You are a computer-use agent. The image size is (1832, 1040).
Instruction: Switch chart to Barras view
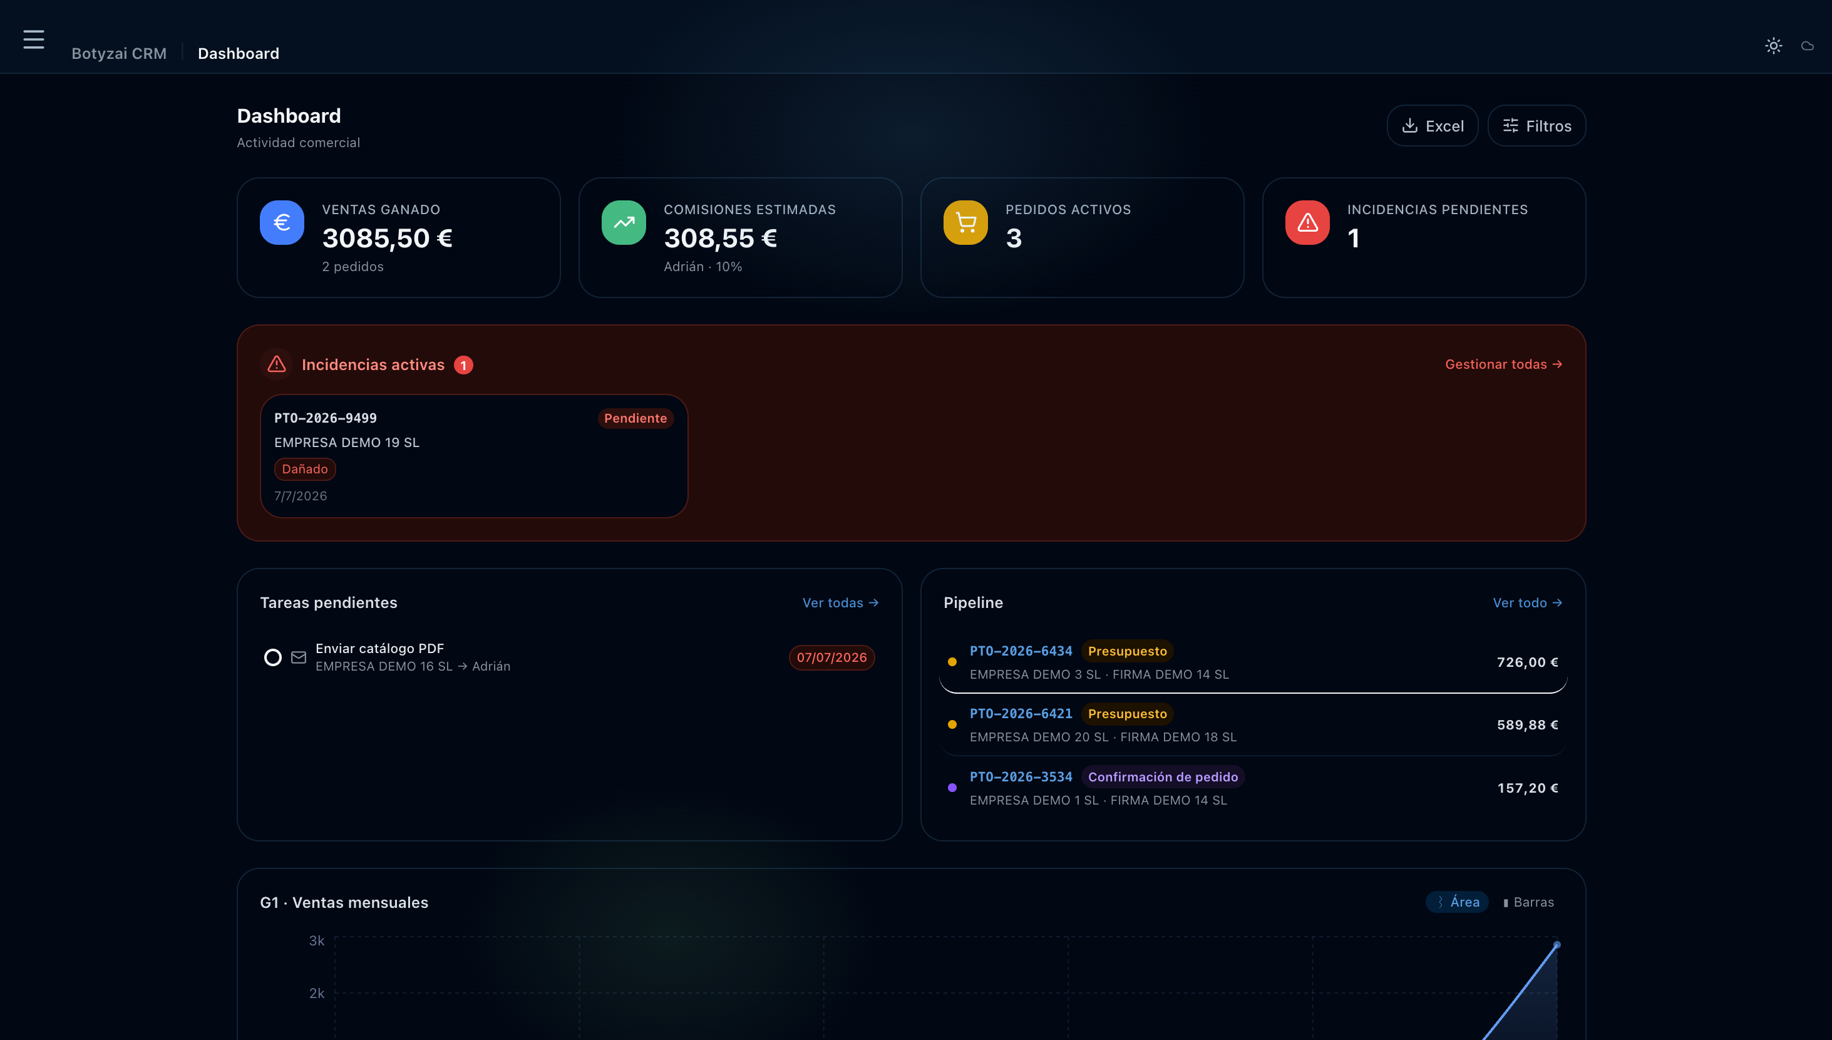1528,902
